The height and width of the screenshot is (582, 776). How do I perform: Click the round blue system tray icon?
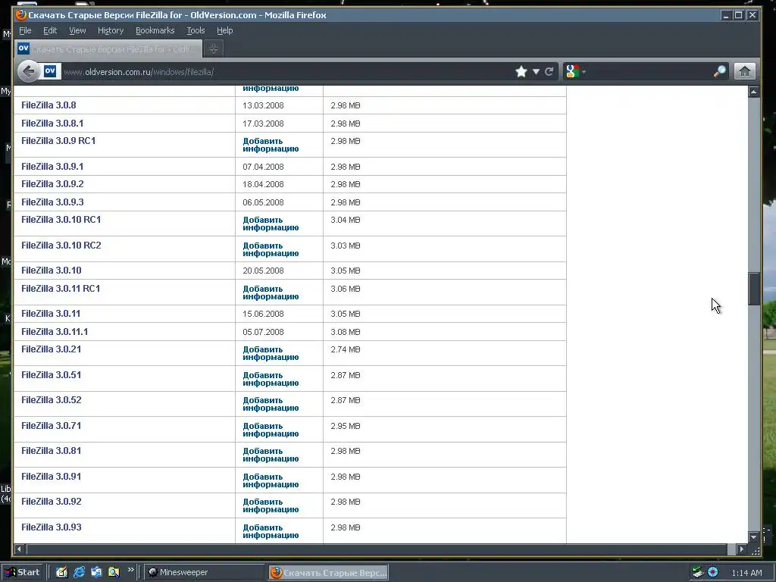(x=712, y=572)
